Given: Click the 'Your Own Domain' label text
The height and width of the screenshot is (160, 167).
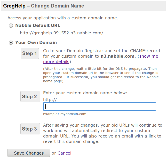Looking at the screenshot, I should click(x=36, y=42).
